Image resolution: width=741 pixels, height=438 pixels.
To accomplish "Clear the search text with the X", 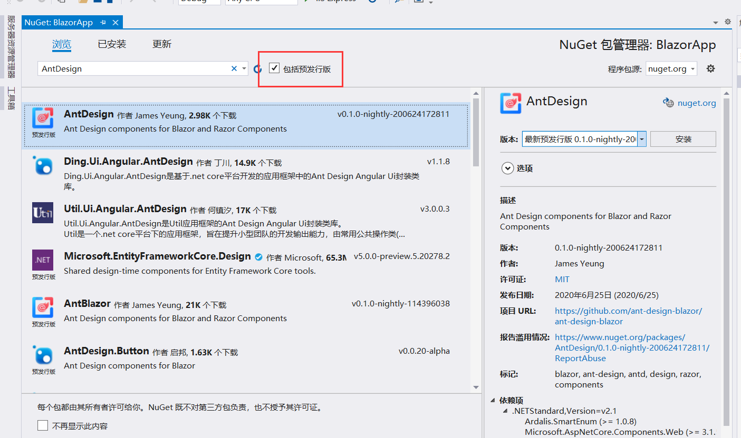I will click(234, 68).
